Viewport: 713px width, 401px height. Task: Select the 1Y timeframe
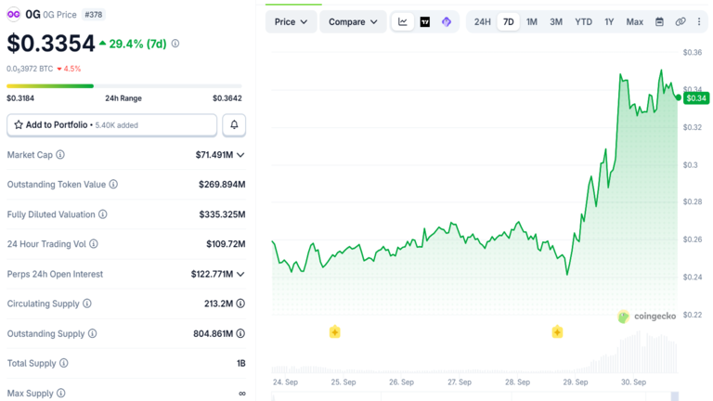[609, 22]
